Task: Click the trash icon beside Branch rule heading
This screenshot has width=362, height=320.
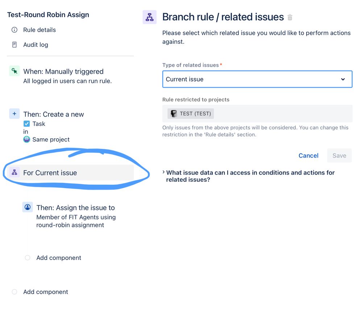Action: (x=290, y=17)
